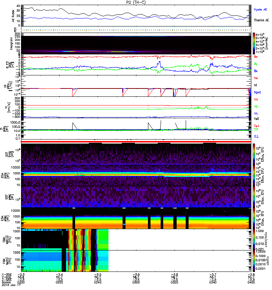
Task: Click the 0240 time tick label
Action: click(98, 282)
